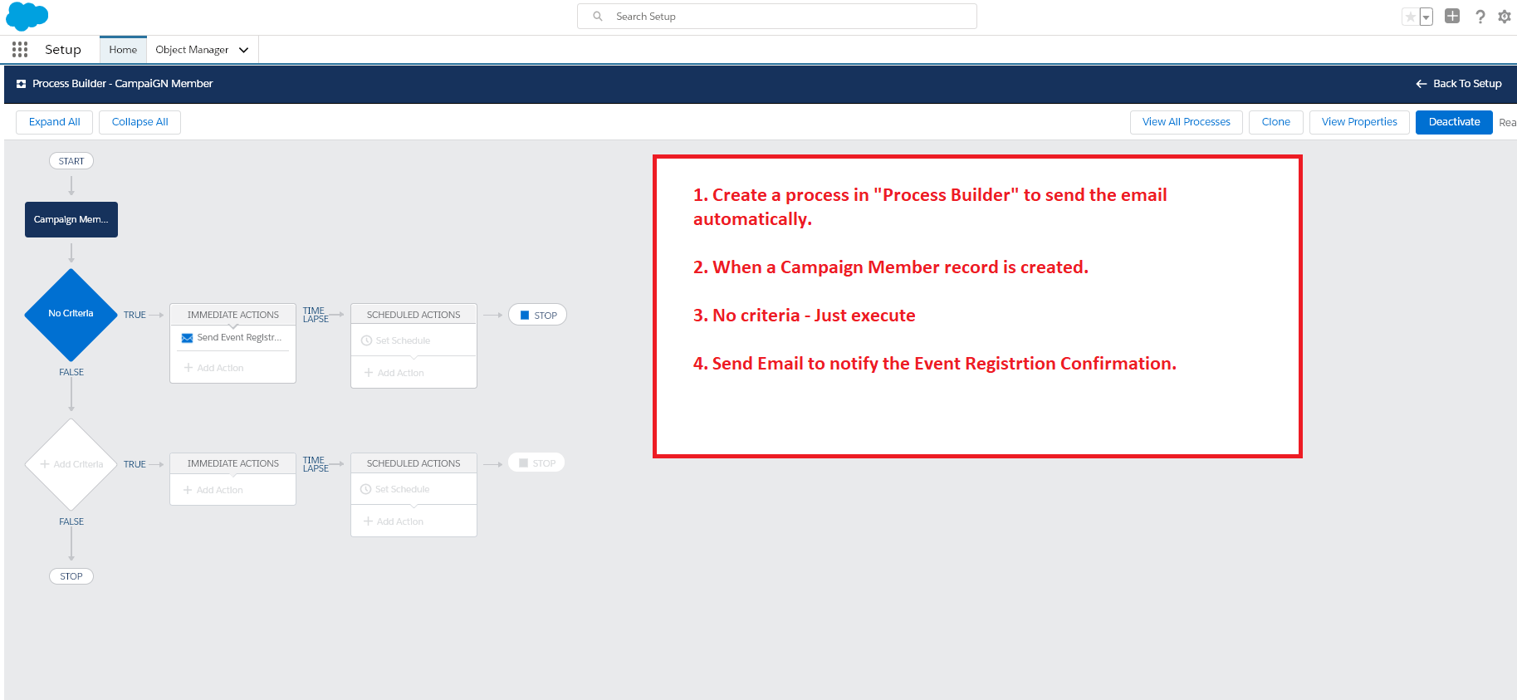
Task: Open the global actions plus icon
Action: pyautogui.click(x=1452, y=16)
